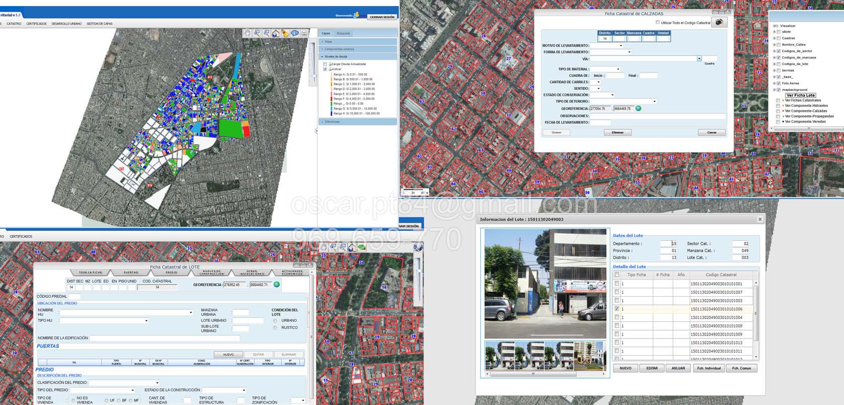This screenshot has width=844, height=405.
Task: Collapse the Niveles de deuda section
Action: click(358, 56)
